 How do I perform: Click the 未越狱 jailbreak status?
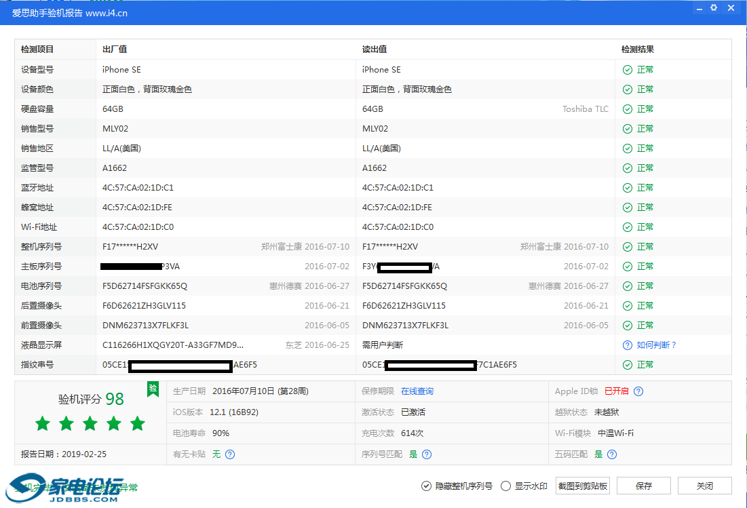tap(607, 412)
